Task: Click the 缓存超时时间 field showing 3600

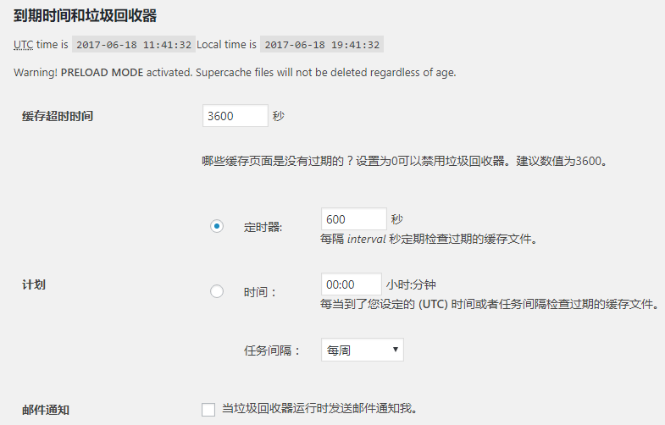Action: tap(235, 116)
